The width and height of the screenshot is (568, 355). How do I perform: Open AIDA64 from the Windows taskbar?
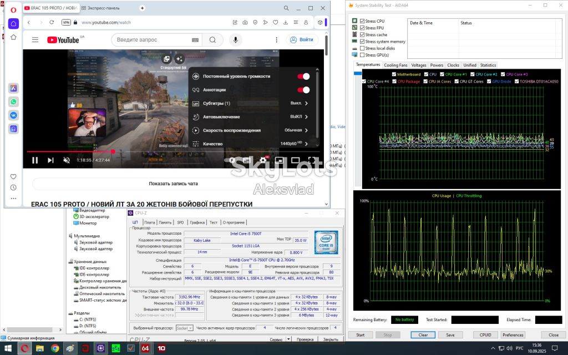tap(145, 348)
